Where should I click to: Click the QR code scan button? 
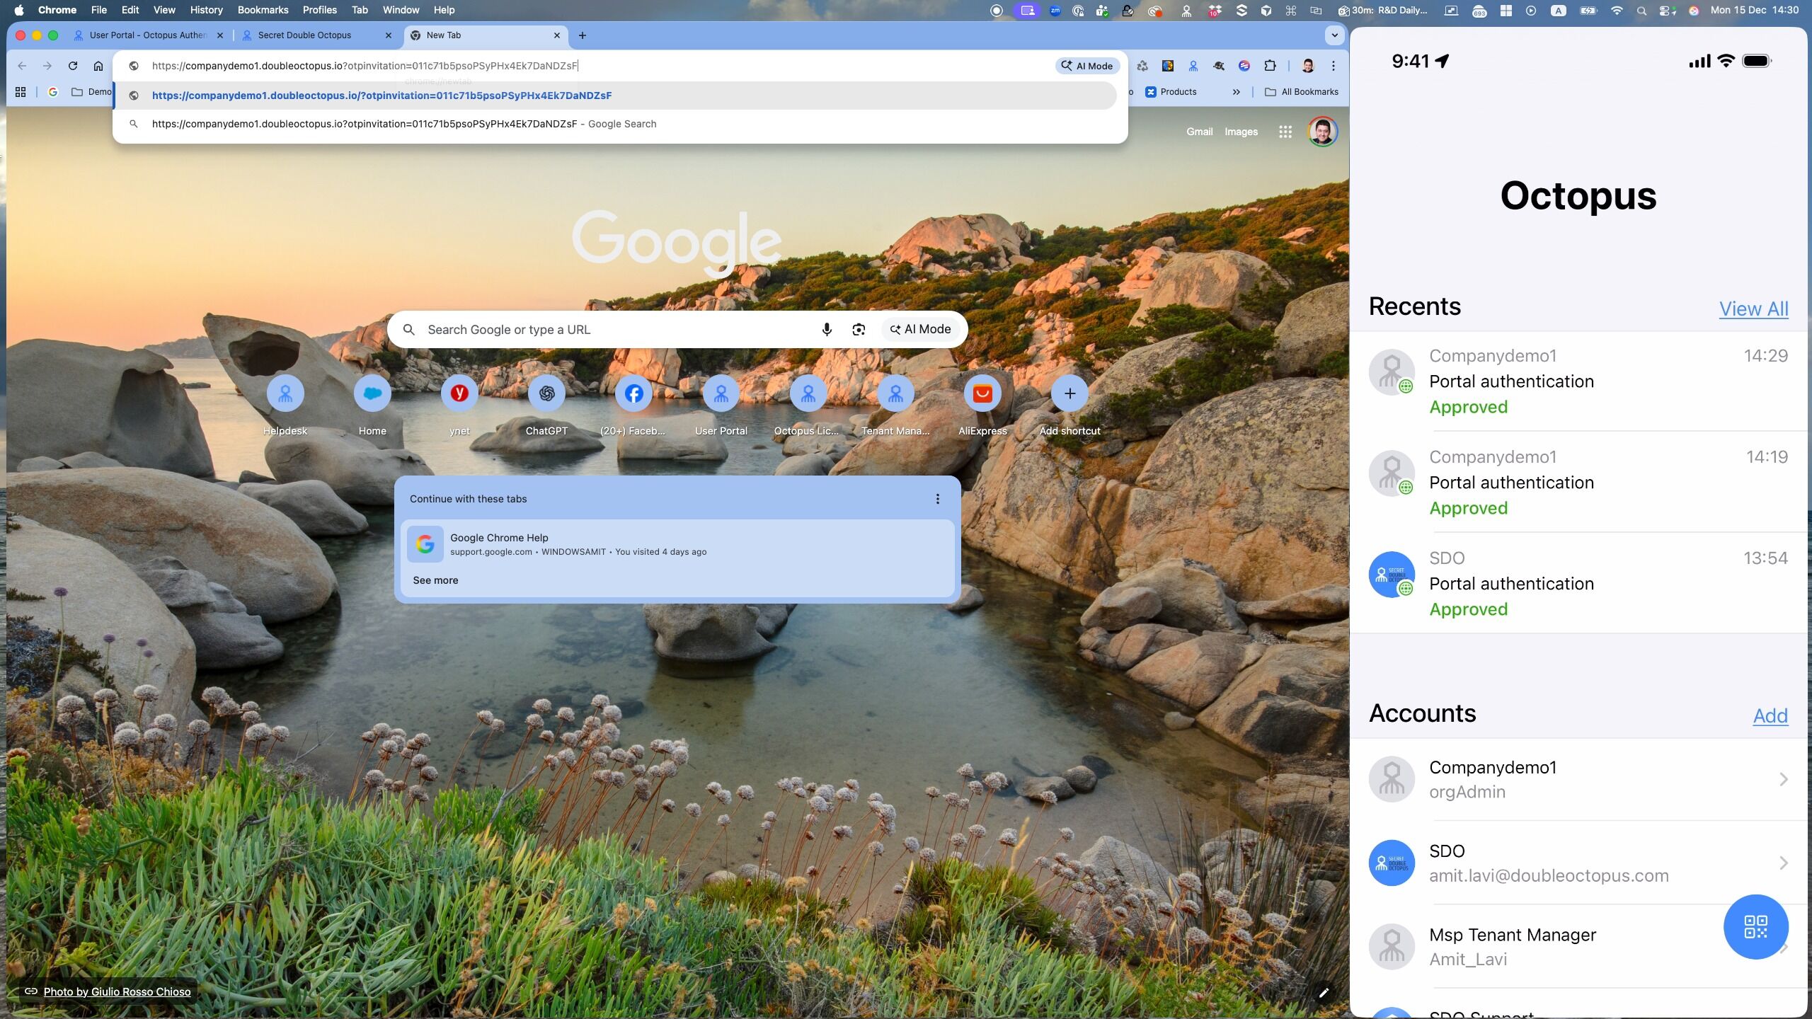[1755, 926]
